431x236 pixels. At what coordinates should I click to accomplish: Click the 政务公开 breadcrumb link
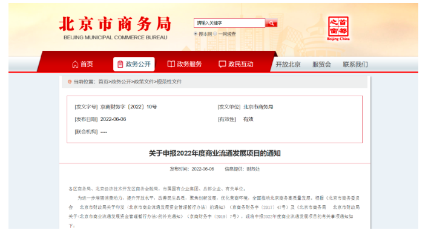coord(121,82)
